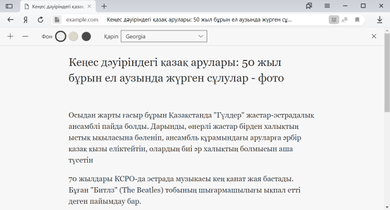Bookmark this page with the flag icon
The image size is (390, 210).
pyautogui.click(x=357, y=19)
